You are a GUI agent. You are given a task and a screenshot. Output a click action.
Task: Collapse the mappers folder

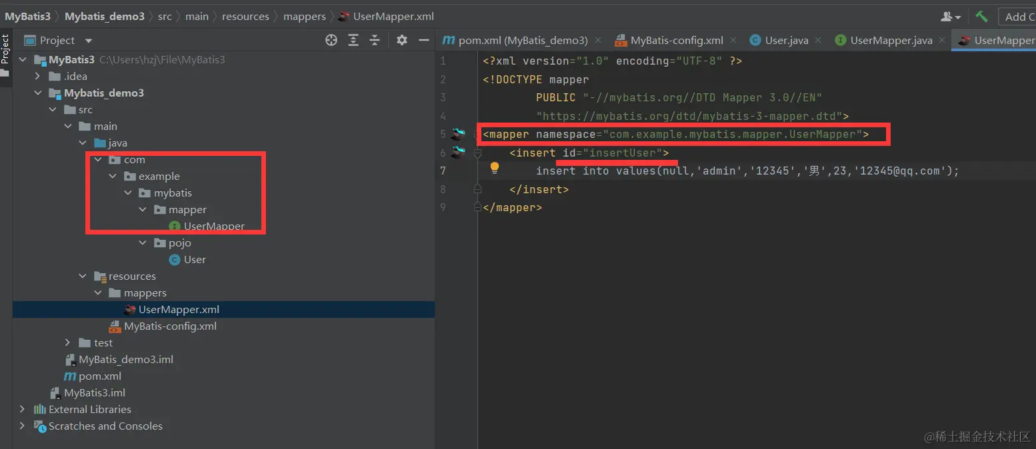click(x=98, y=293)
